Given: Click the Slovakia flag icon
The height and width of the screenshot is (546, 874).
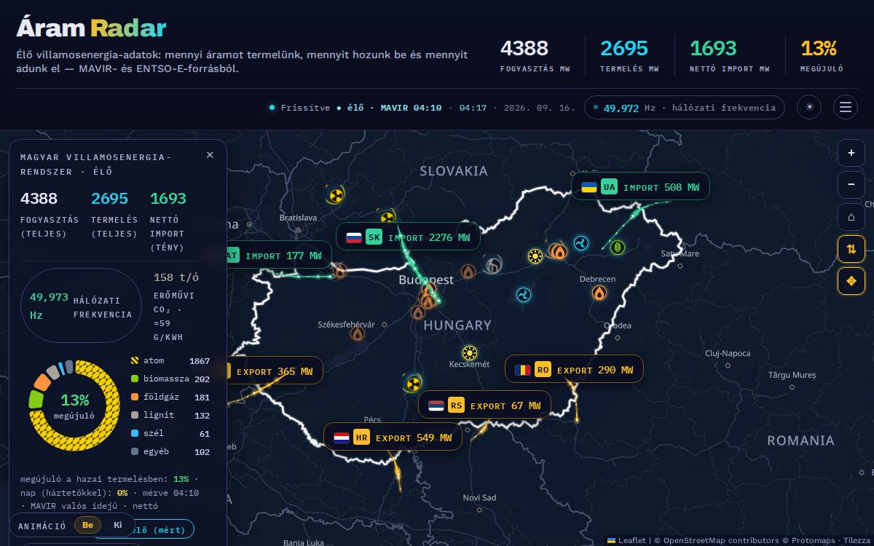Looking at the screenshot, I should point(353,237).
